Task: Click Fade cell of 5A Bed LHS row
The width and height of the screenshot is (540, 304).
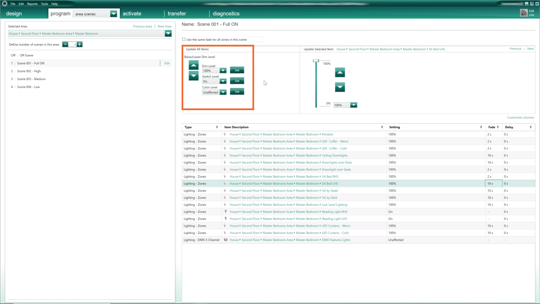Action: coord(494,184)
